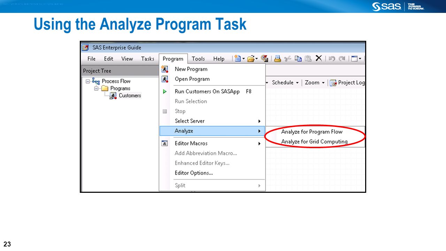Screen dimensions: 446x251
Task: Expand the Editor Macros submenu
Action: pos(212,143)
